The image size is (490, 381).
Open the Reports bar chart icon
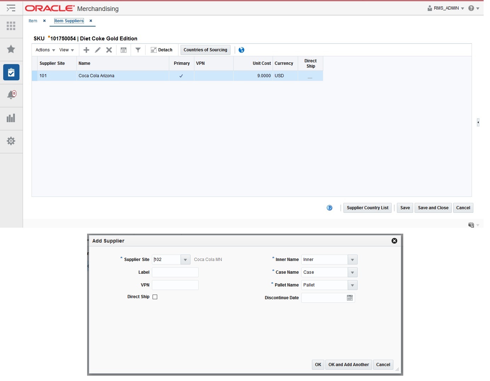point(11,118)
